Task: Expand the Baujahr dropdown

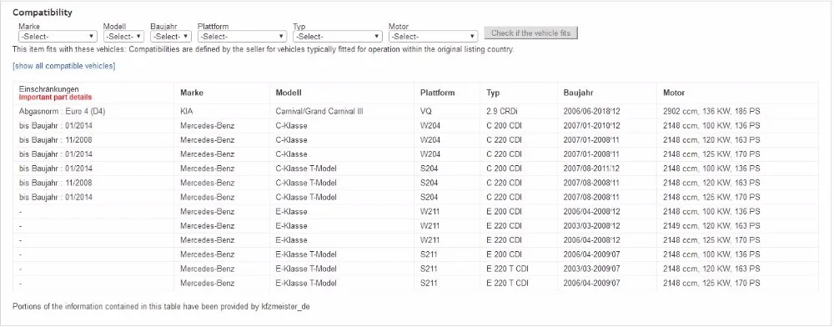Action: [171, 37]
